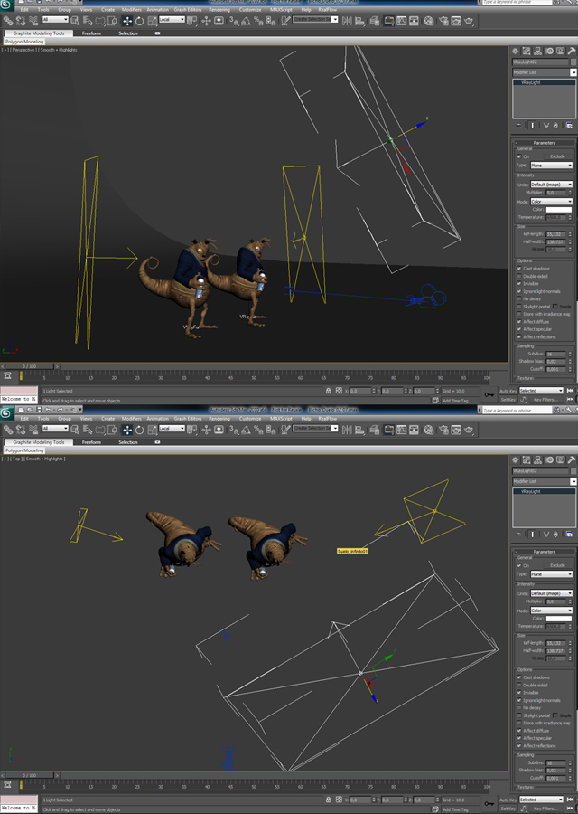
Task: Open the Utilities hammer tab in lower window
Action: pos(572,459)
